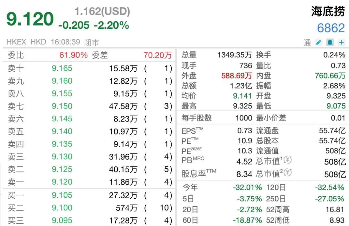Select the 卖四 ask price 9.135
Screen dimensions: 349x226
[62, 144]
